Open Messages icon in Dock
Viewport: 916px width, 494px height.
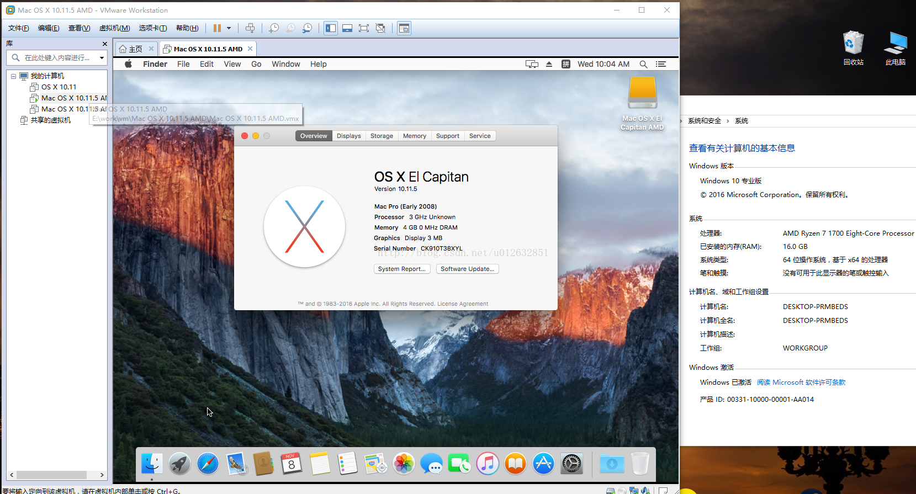(431, 464)
